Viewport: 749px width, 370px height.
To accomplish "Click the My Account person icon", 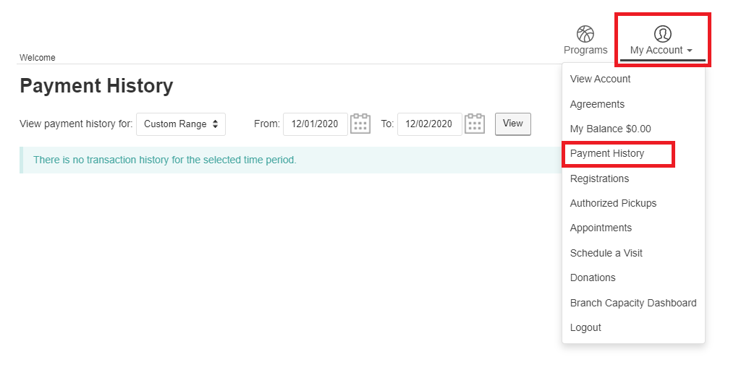I will pos(662,34).
